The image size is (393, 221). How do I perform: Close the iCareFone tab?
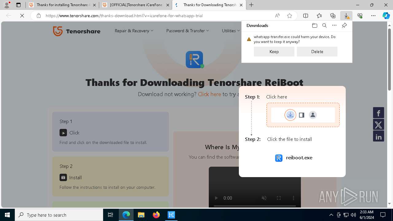168,5
